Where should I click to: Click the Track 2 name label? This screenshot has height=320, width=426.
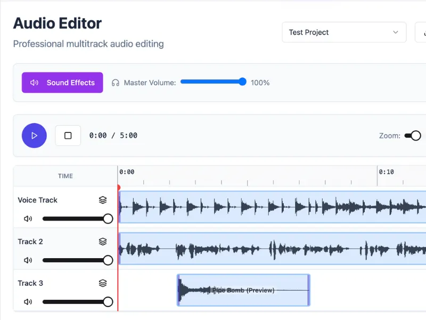tap(30, 242)
